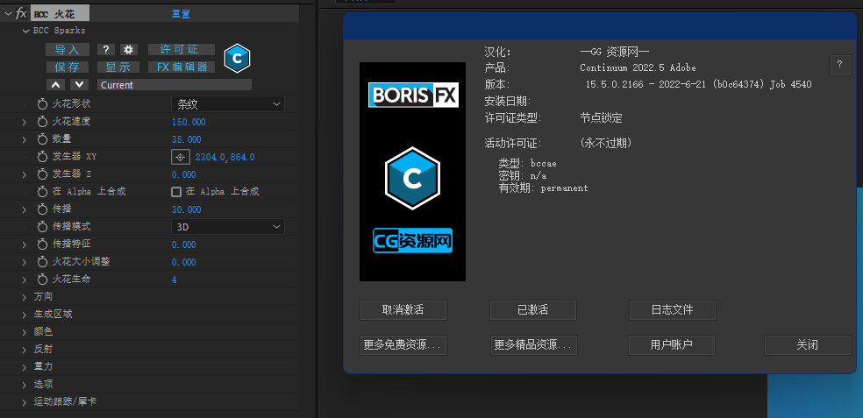The image size is (863, 418).
Task: Select previous preset up arrow
Action: click(x=57, y=85)
